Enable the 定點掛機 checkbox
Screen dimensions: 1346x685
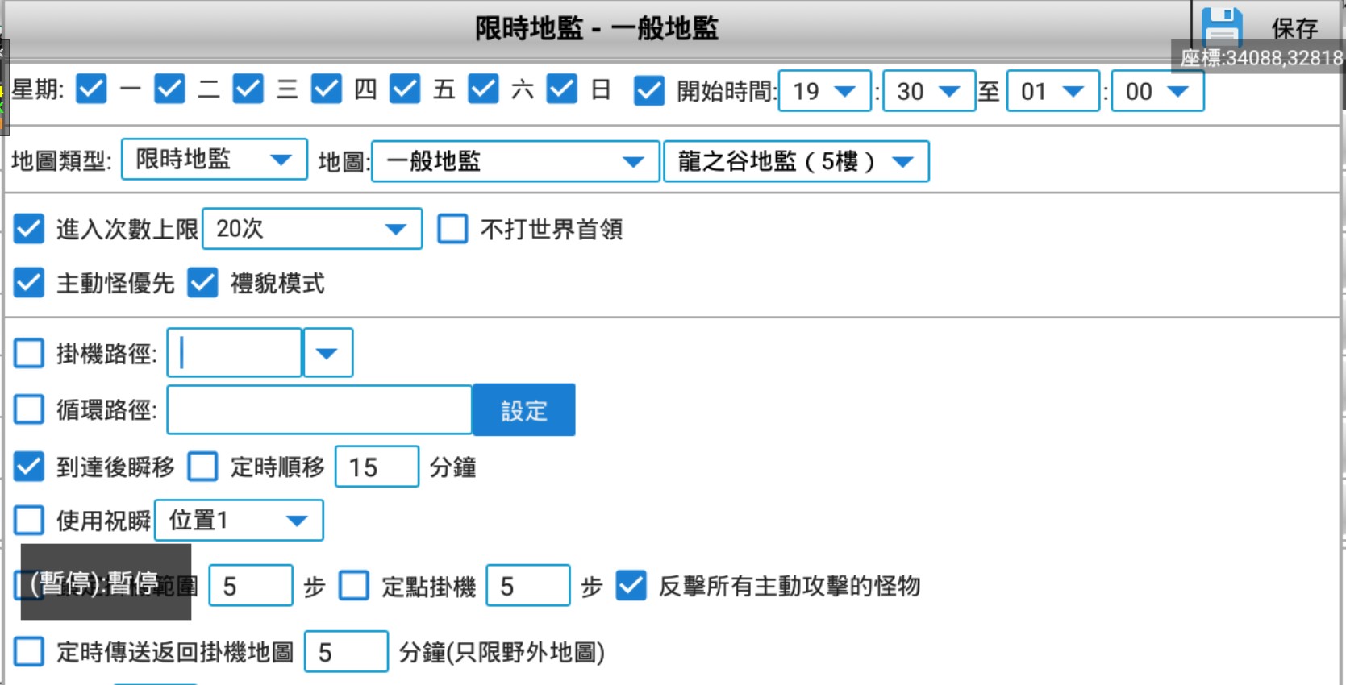(x=354, y=586)
